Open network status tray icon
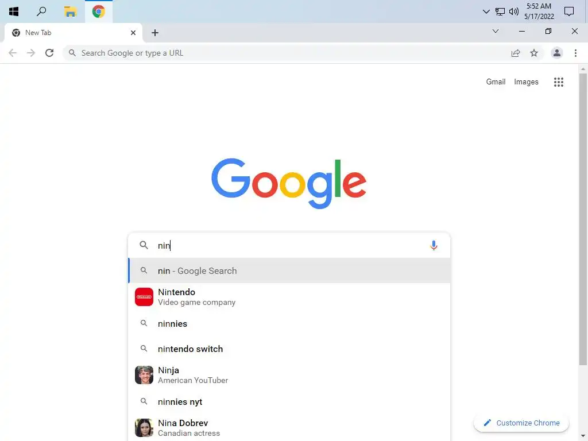Image resolution: width=588 pixels, height=441 pixels. tap(500, 11)
